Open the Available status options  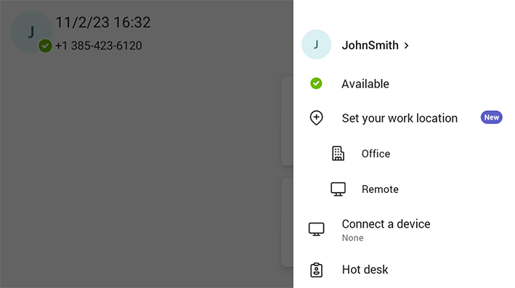[404, 83]
